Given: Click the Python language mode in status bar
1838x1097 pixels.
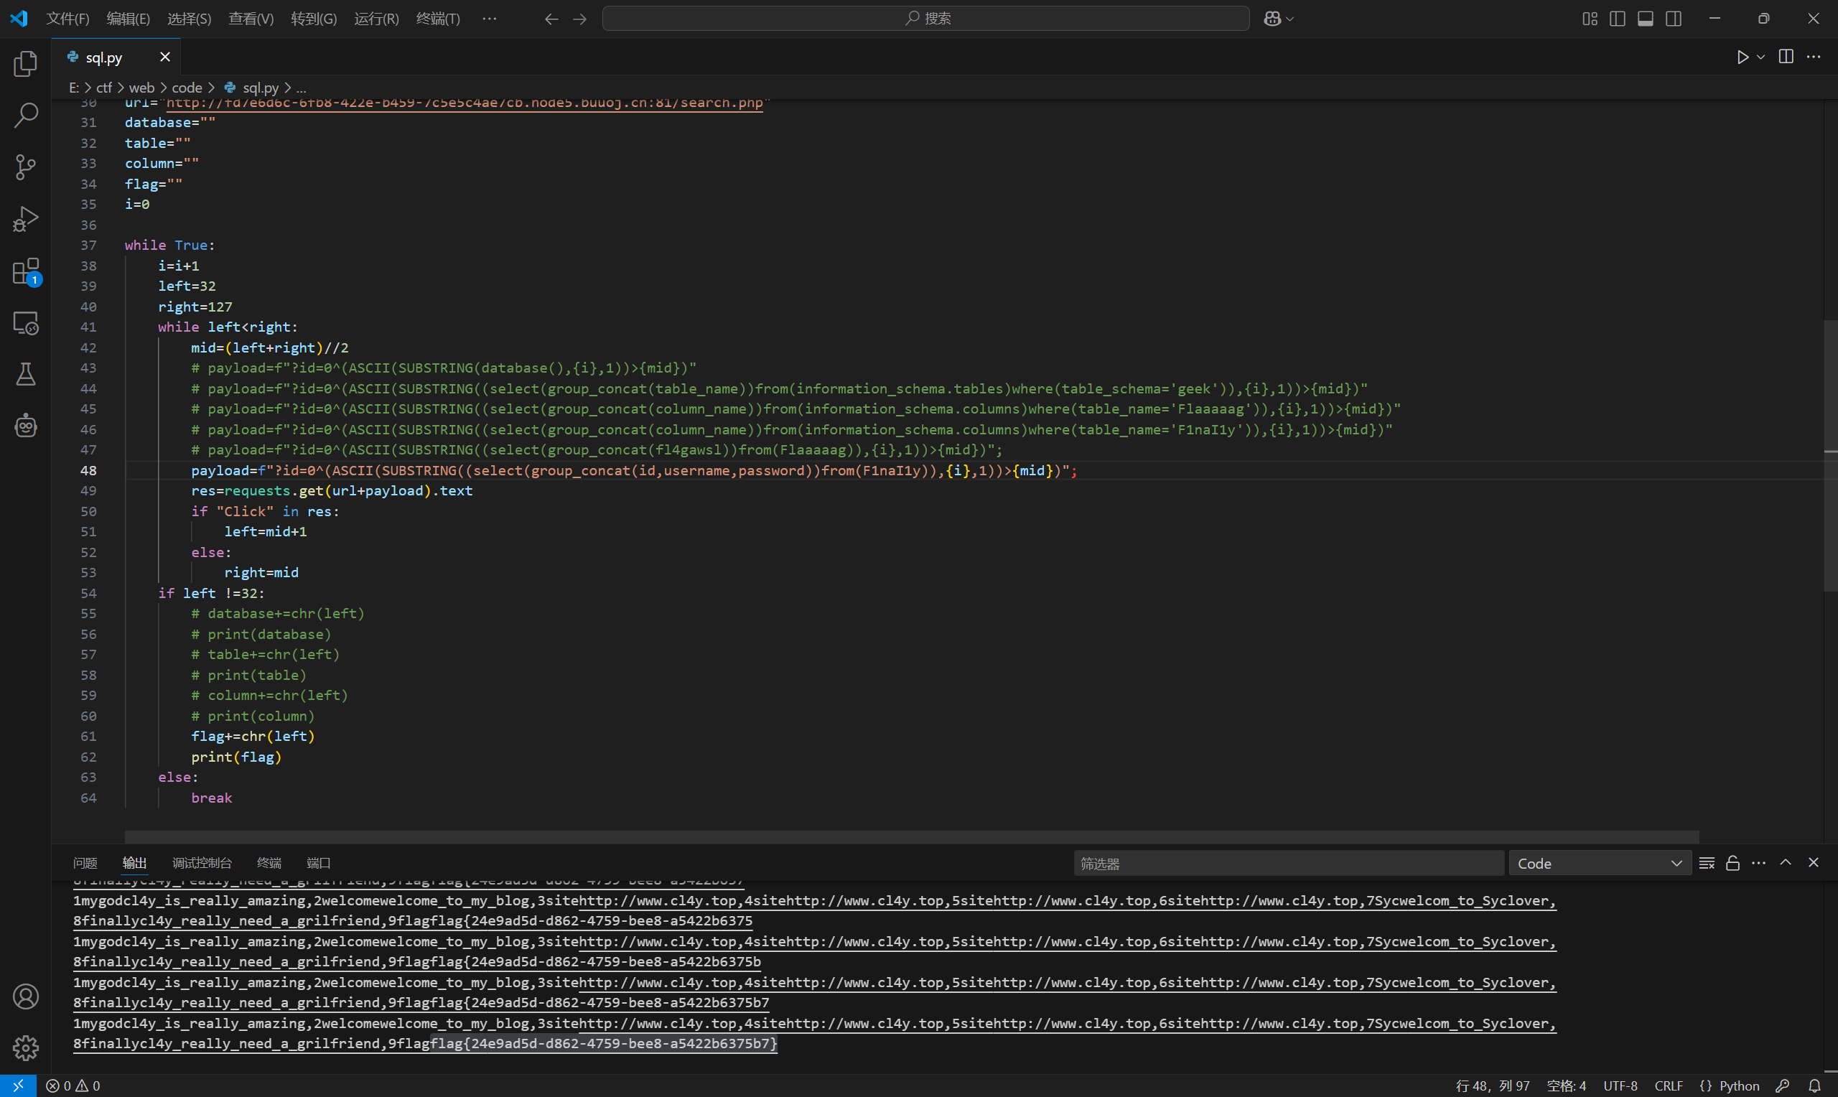Looking at the screenshot, I should [1738, 1086].
